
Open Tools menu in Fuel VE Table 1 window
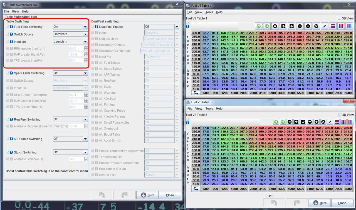tap(209, 12)
